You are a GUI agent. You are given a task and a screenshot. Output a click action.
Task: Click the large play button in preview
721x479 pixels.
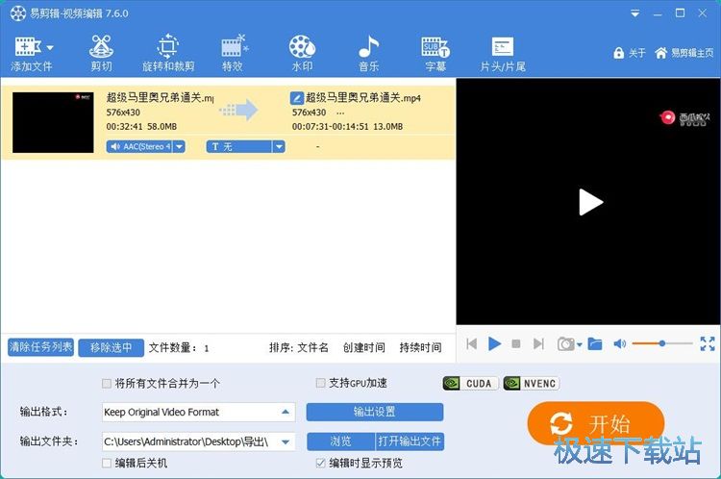pos(590,202)
